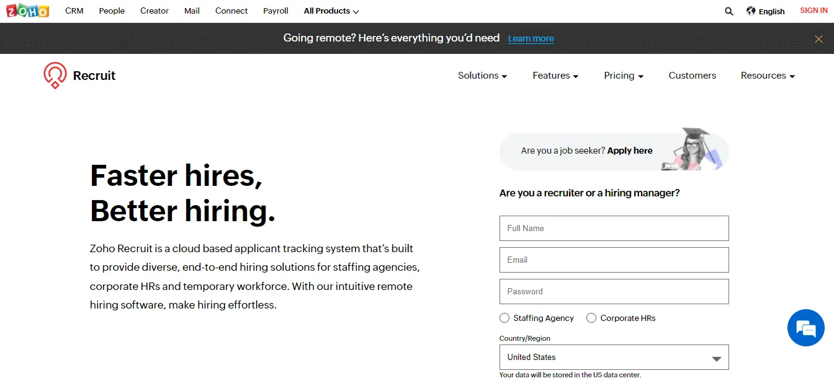Open CRM from the top bar

click(74, 11)
